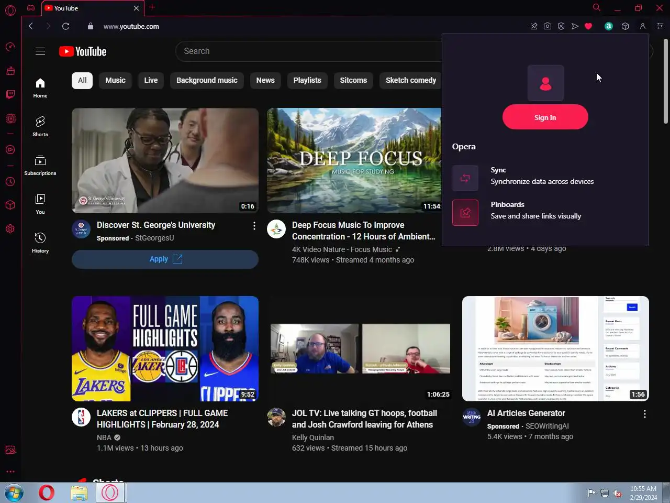Select the Live filter chip
670x503 pixels.
coord(151,80)
